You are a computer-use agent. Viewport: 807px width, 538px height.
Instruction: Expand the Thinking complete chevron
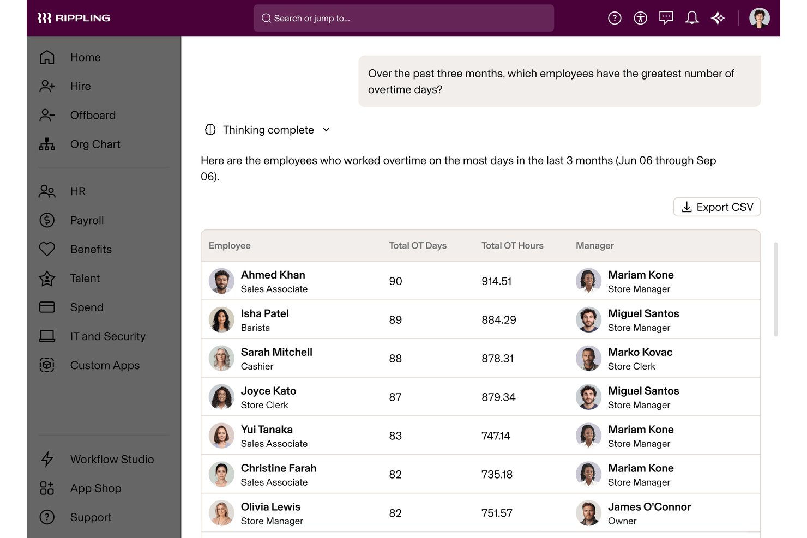[326, 130]
